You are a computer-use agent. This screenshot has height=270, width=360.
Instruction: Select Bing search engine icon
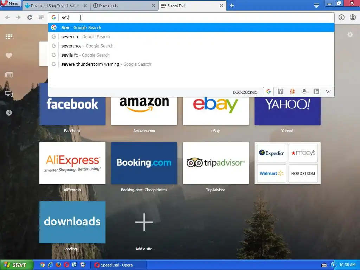[x=316, y=92]
